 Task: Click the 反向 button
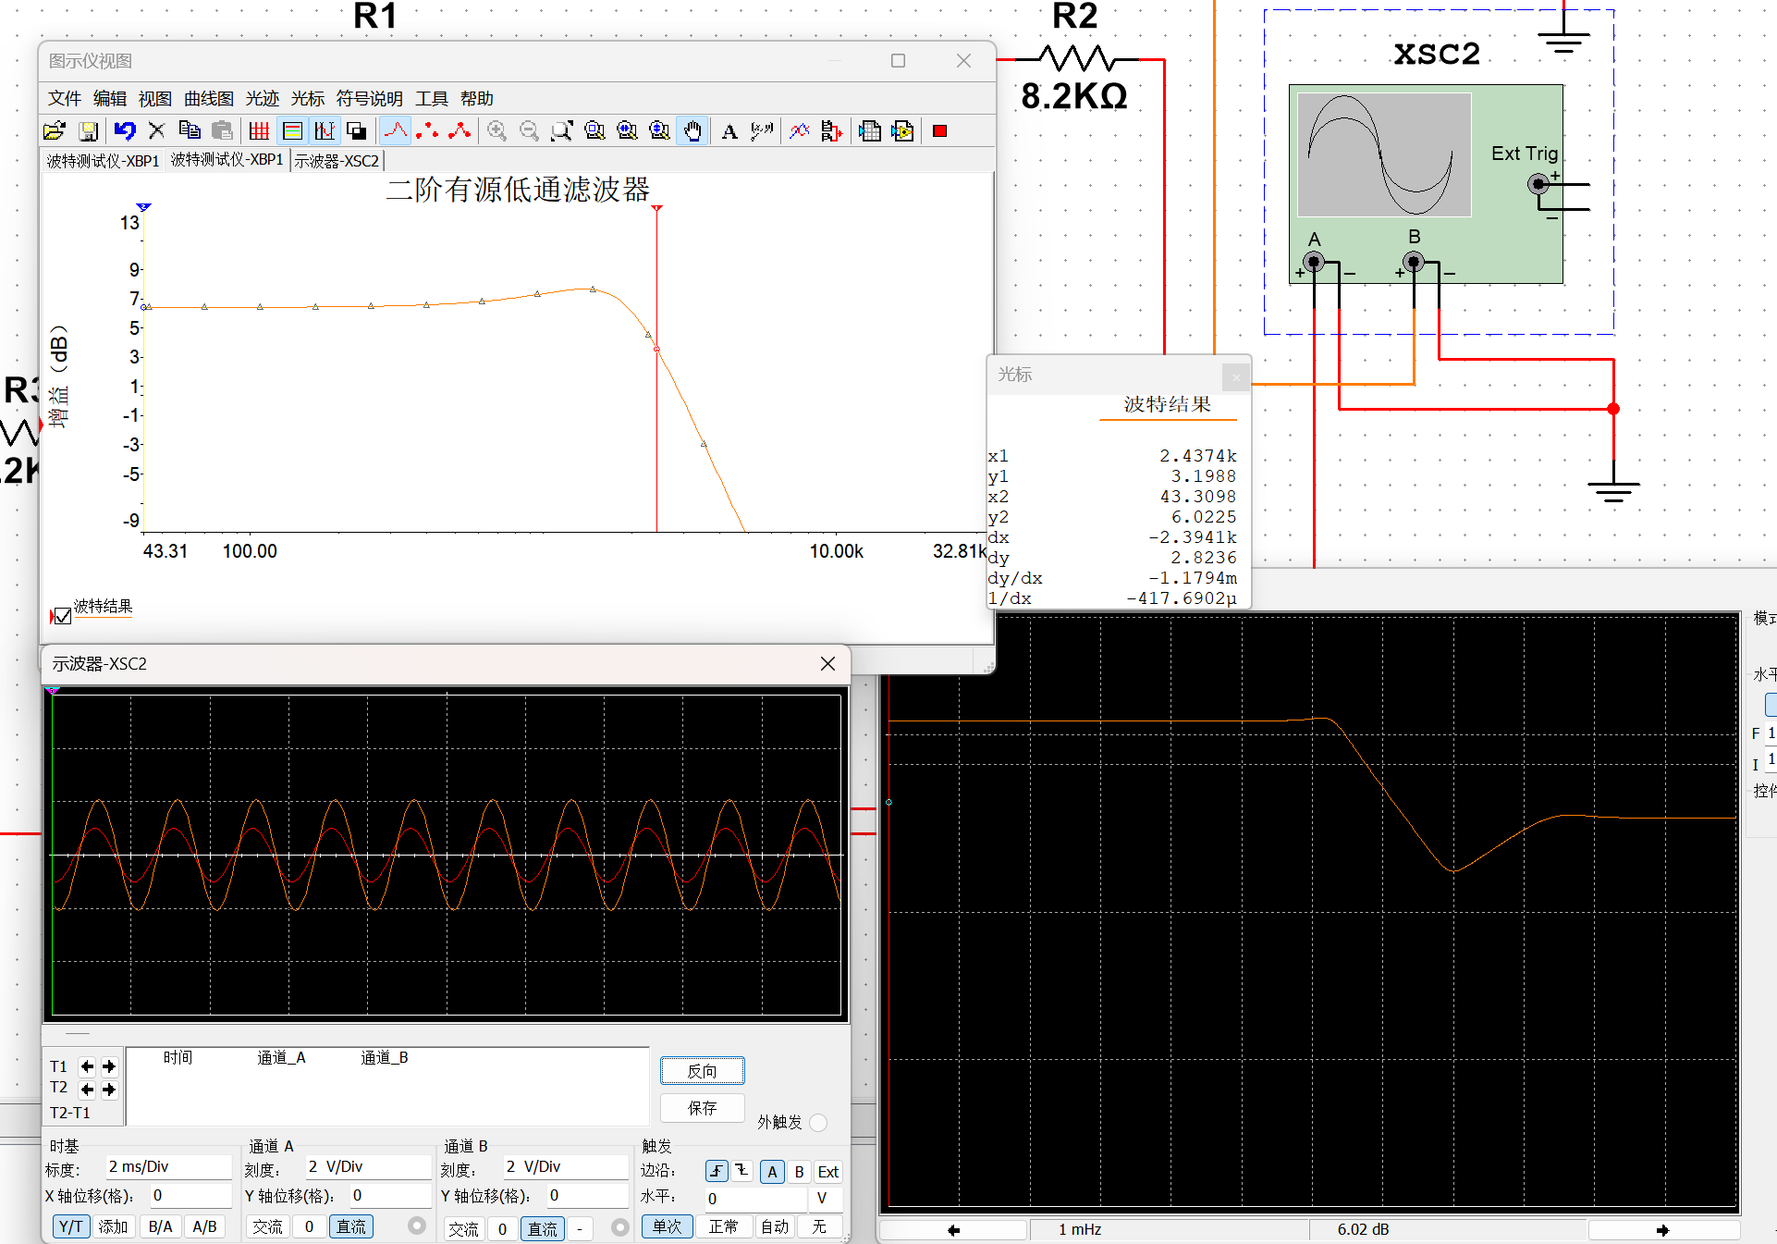(702, 1071)
